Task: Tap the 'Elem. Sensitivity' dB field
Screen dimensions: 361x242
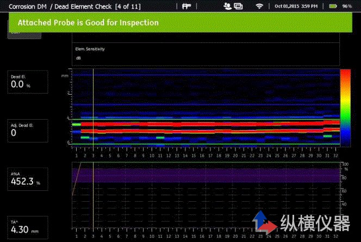Action: coord(206,54)
